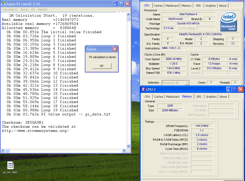Click the http://www.xtremesystems.org/ text
Image resolution: width=245 pixels, height=181 pixels.
36,131
